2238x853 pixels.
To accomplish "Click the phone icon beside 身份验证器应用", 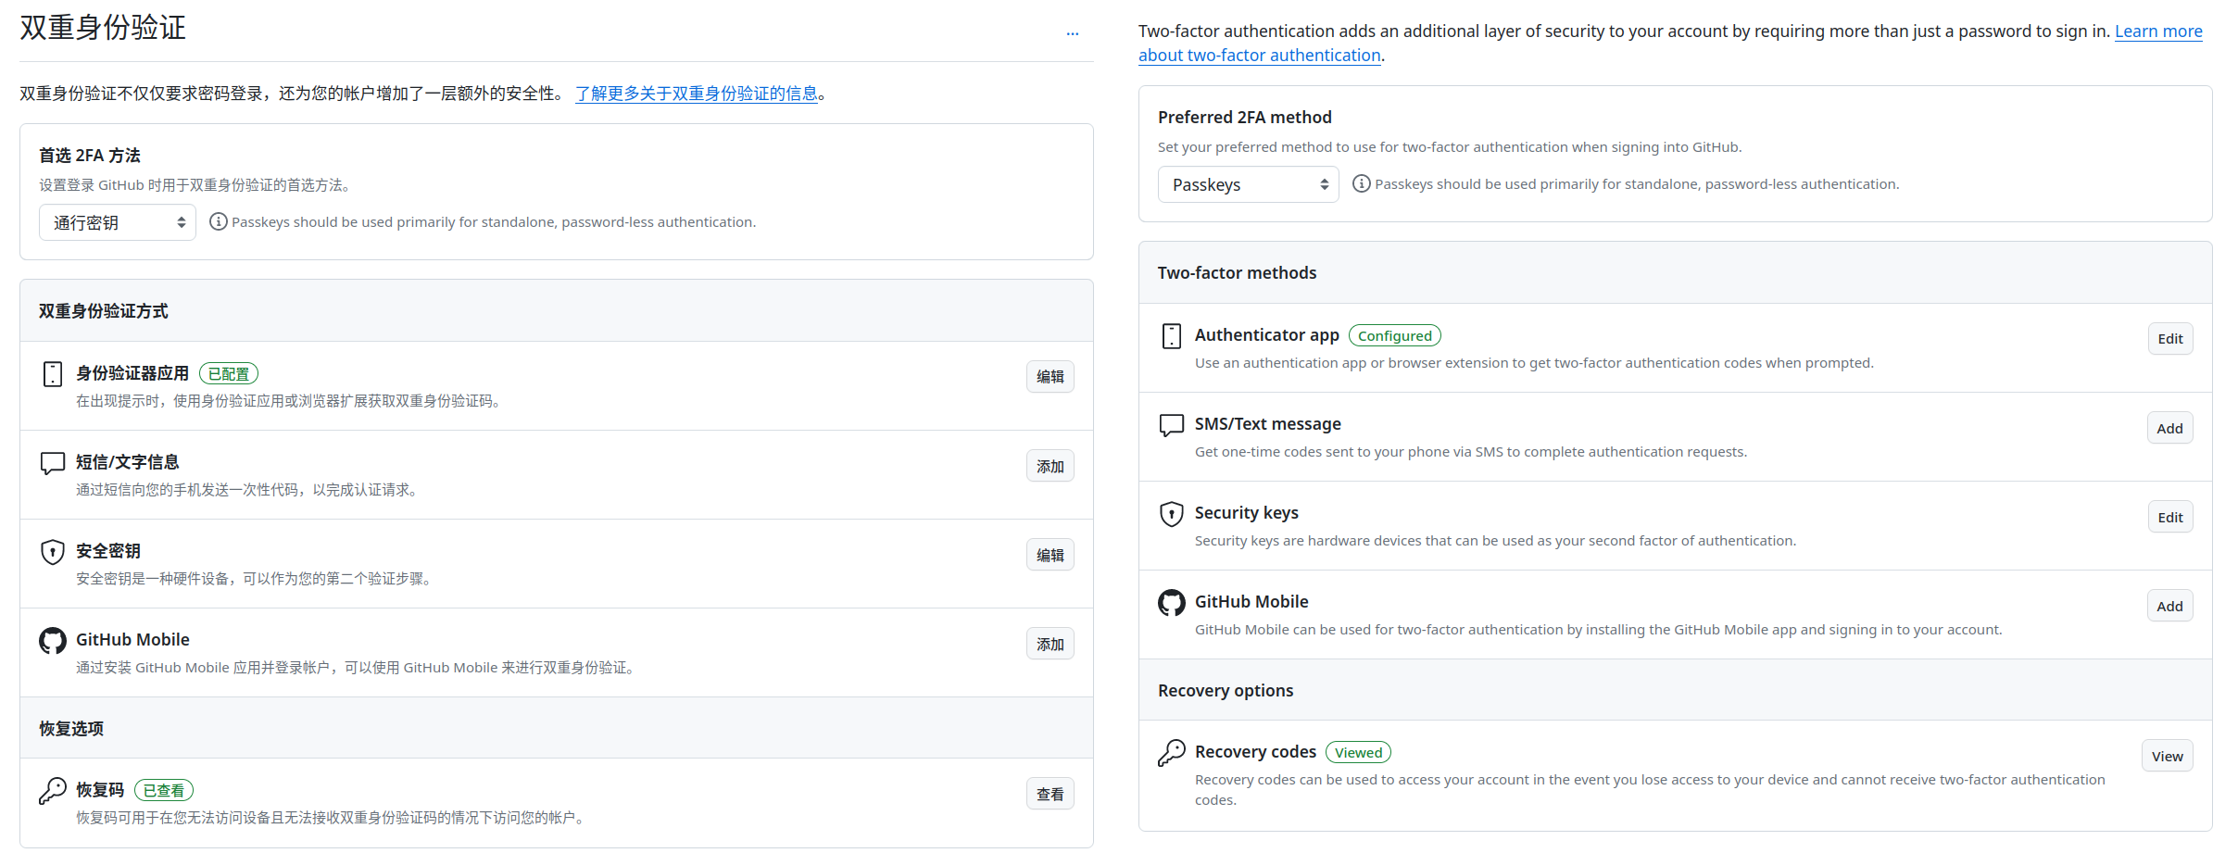I will click(x=53, y=374).
